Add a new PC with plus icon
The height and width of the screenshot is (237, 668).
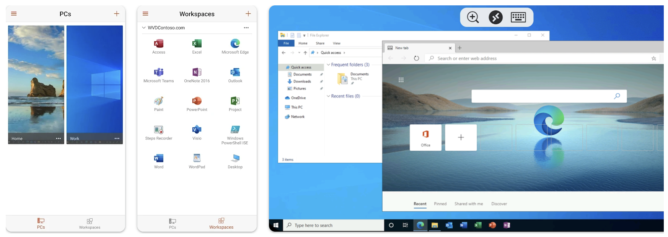pyautogui.click(x=117, y=14)
